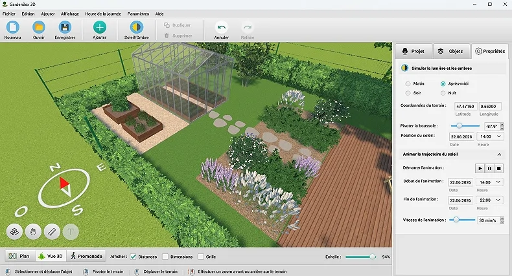
Task: Select the Matin radio option
Action: (x=408, y=83)
